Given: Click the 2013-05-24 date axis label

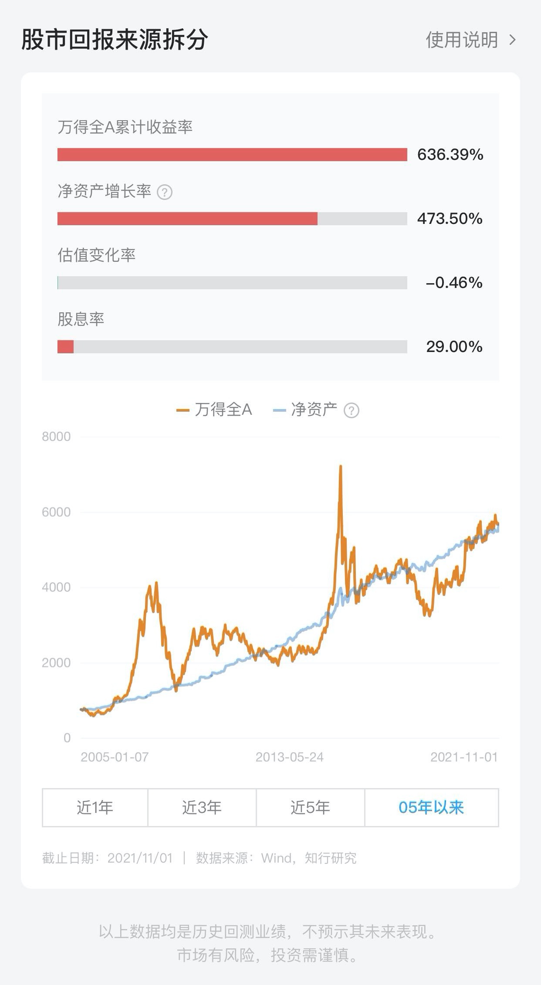Looking at the screenshot, I should click(289, 757).
